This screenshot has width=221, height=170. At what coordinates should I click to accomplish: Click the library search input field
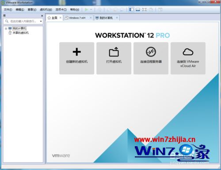click(23, 21)
